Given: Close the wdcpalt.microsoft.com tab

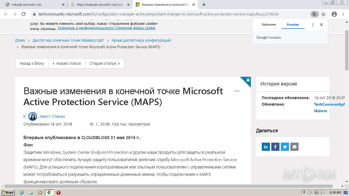Looking at the screenshot, I should [x=63, y=5].
